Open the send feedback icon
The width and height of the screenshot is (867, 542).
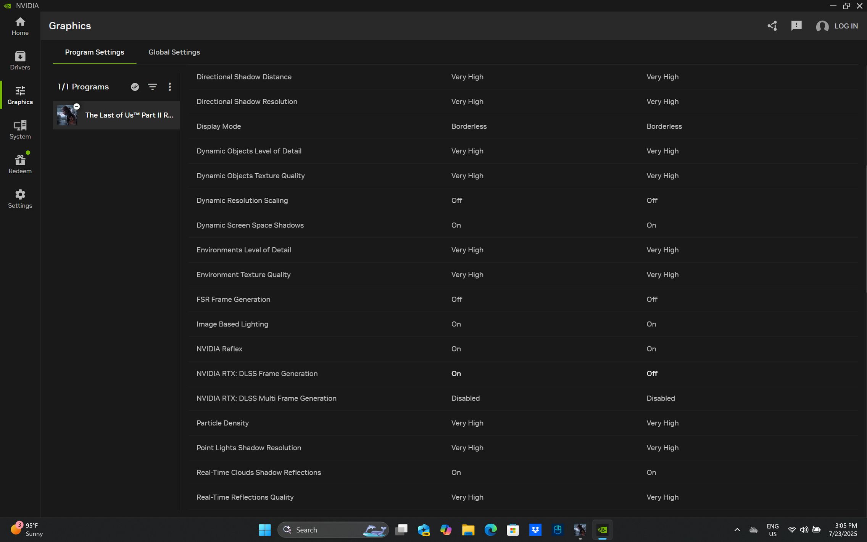[x=796, y=26]
